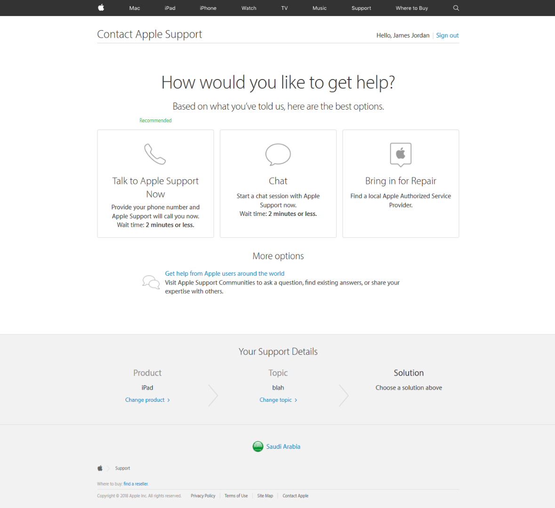Click the Start a chat session description
Screen dimensions: 555x508
(x=278, y=200)
